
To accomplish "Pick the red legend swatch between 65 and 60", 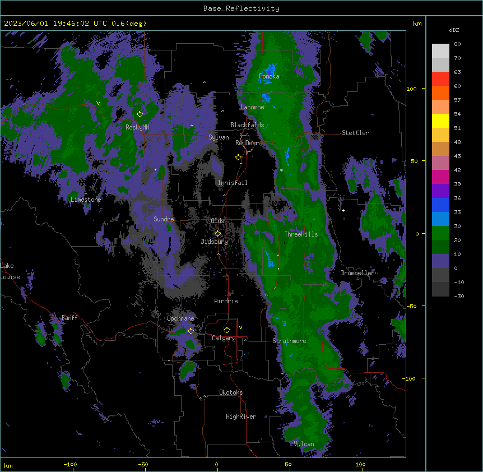I will tap(440, 79).
